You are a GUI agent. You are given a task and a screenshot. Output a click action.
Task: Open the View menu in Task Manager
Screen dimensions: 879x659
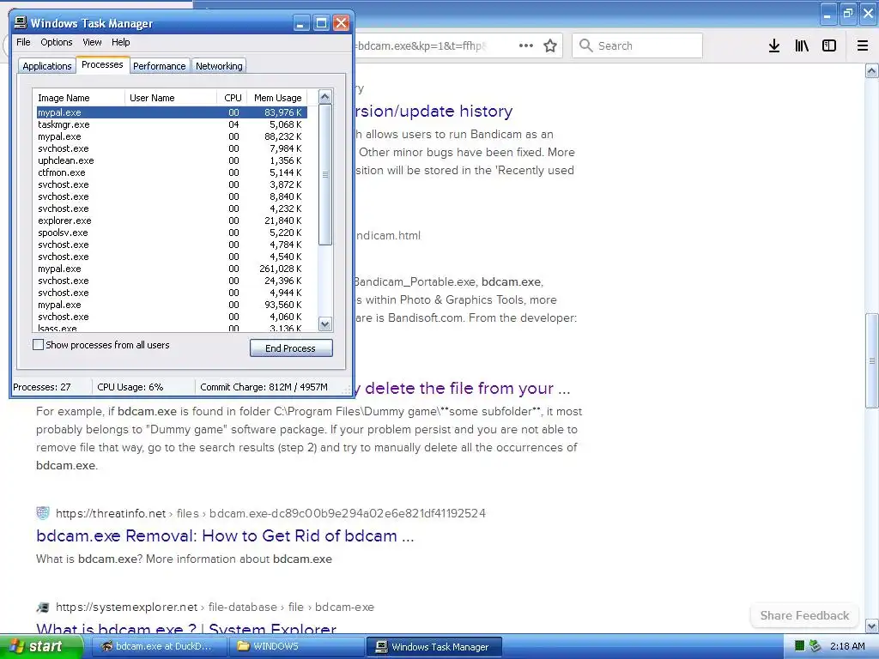92,42
